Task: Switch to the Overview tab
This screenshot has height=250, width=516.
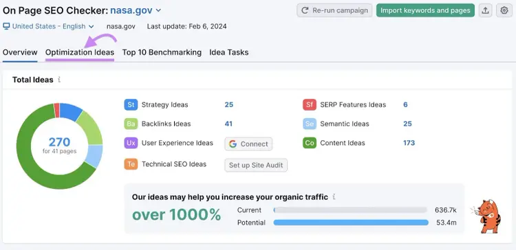Action: [20, 53]
